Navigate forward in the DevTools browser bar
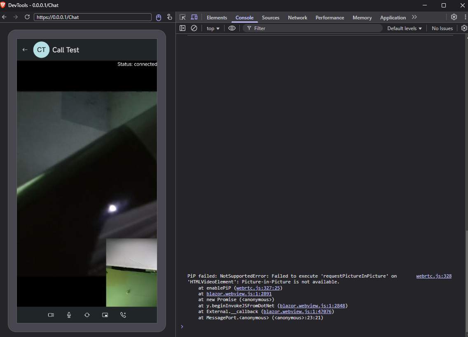 tap(16, 17)
